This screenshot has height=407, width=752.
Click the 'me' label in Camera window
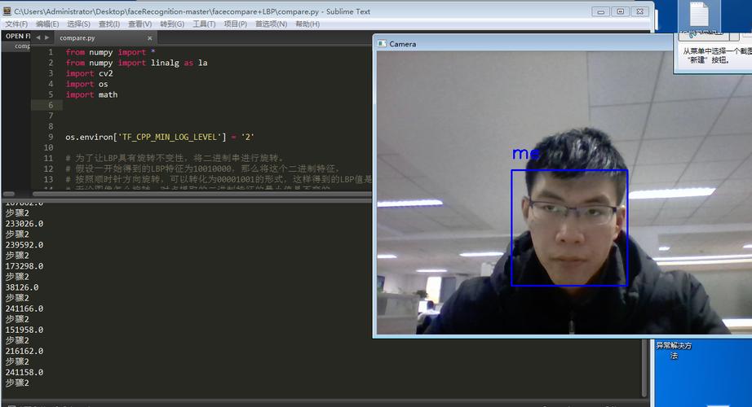tap(525, 154)
